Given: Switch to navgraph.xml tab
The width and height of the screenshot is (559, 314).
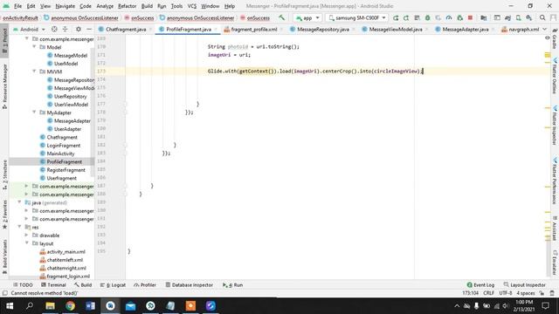Looking at the screenshot, I should click(x=521, y=29).
